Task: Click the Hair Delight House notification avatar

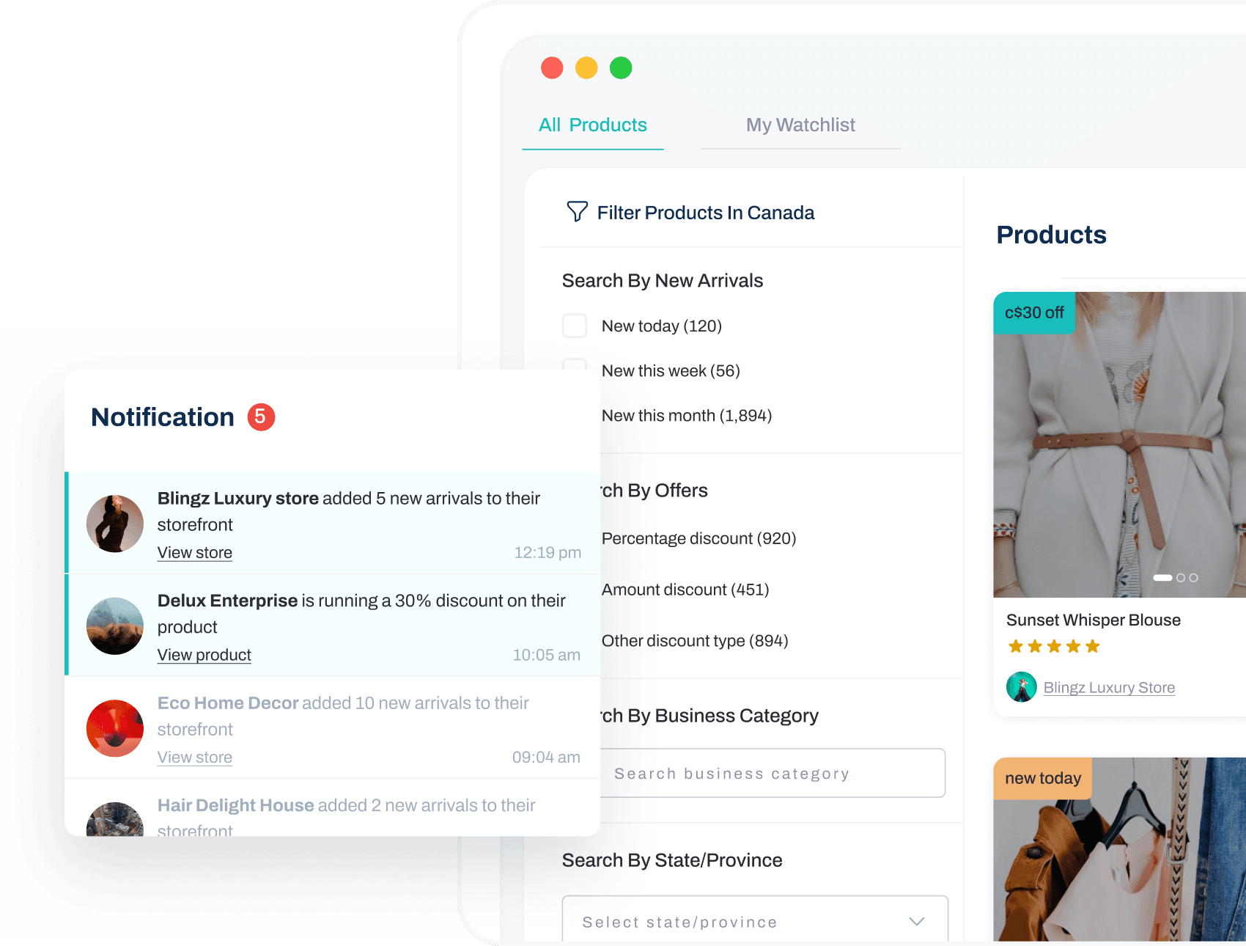Action: [115, 820]
